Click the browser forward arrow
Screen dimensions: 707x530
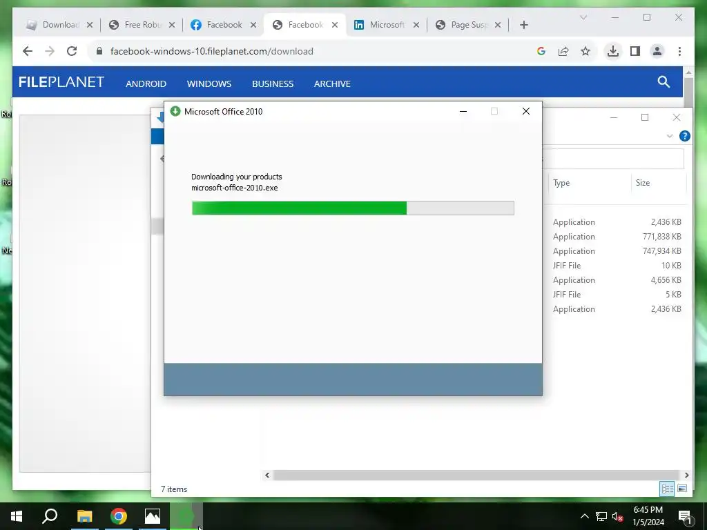pyautogui.click(x=50, y=51)
